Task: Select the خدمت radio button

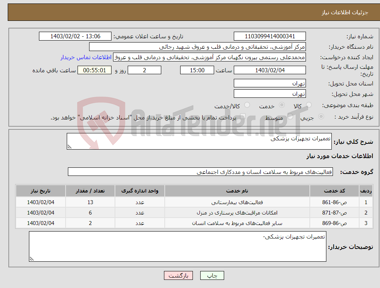Action: (x=282, y=105)
